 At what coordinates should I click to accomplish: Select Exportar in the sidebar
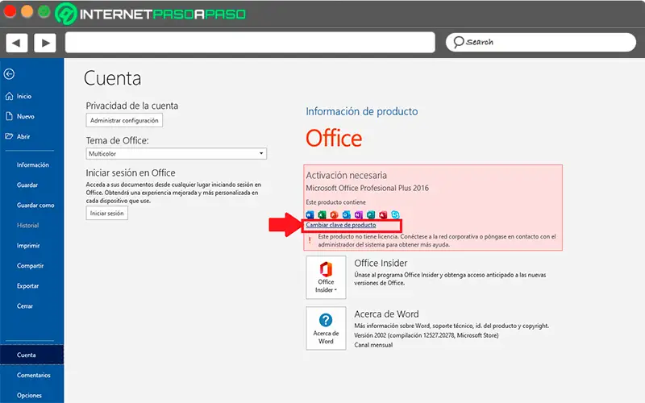click(27, 286)
